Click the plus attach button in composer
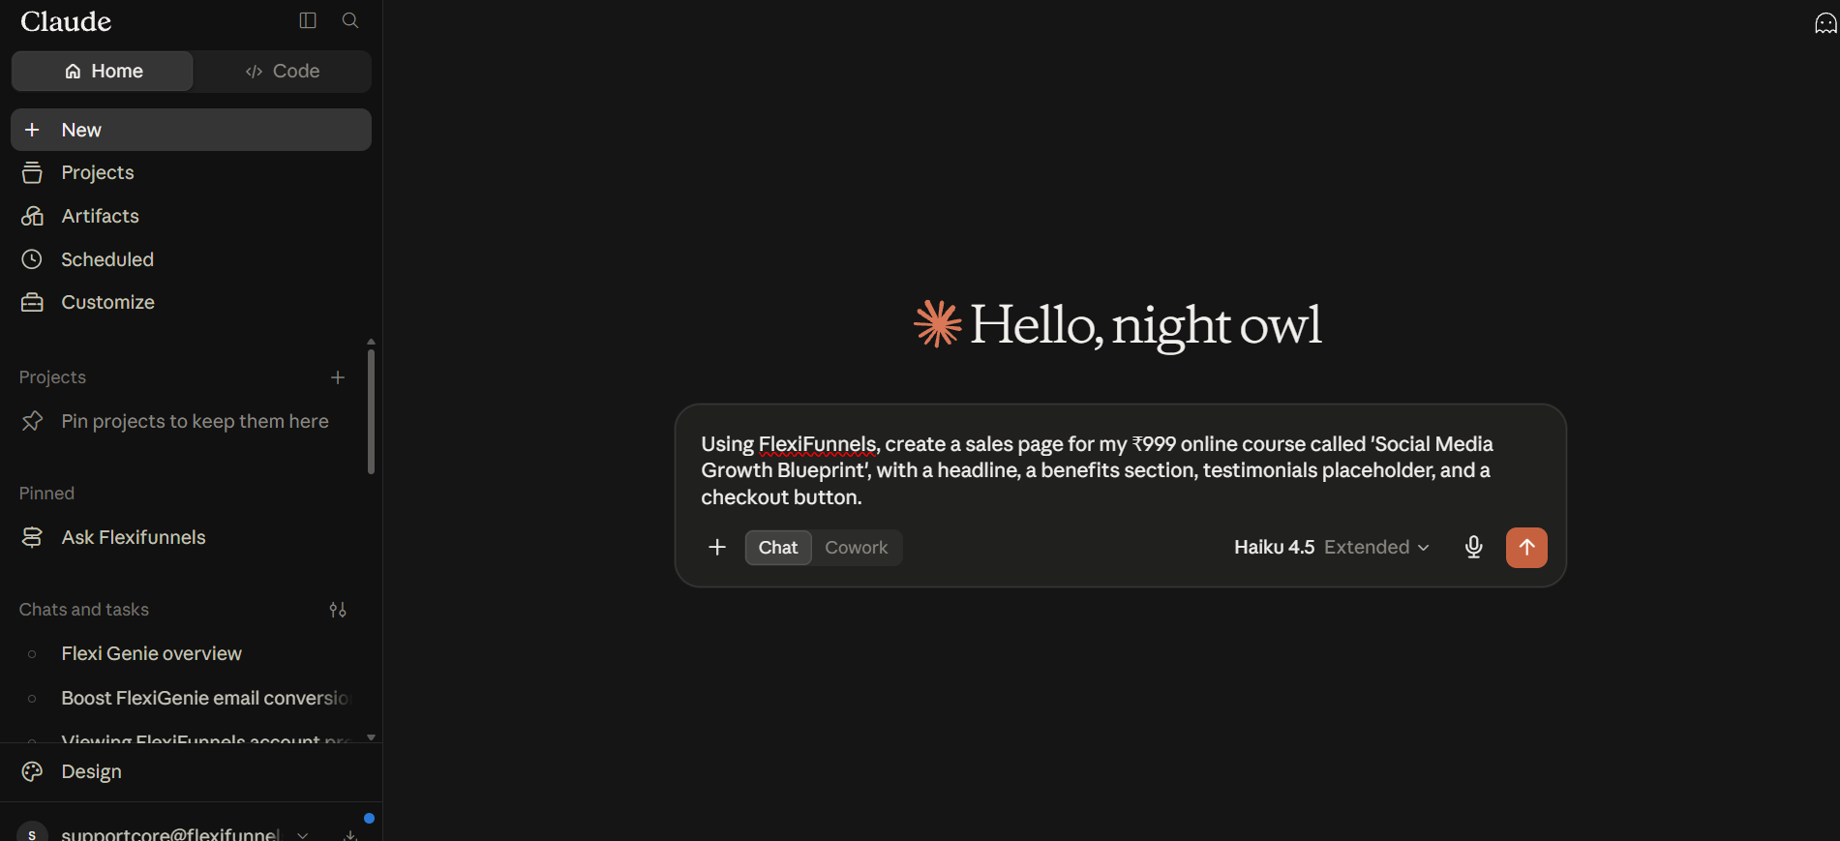The width and height of the screenshot is (1840, 841). pos(717,548)
